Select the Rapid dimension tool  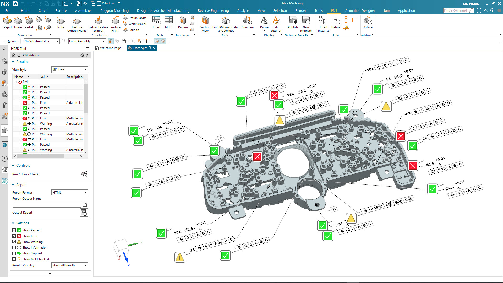(x=7, y=24)
